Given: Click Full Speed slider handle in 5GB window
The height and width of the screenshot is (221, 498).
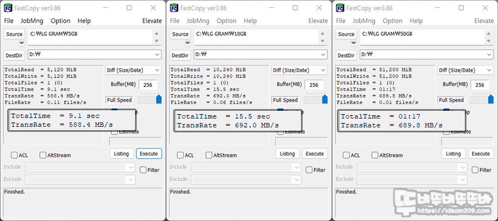Looking at the screenshot, I should 159,99.
